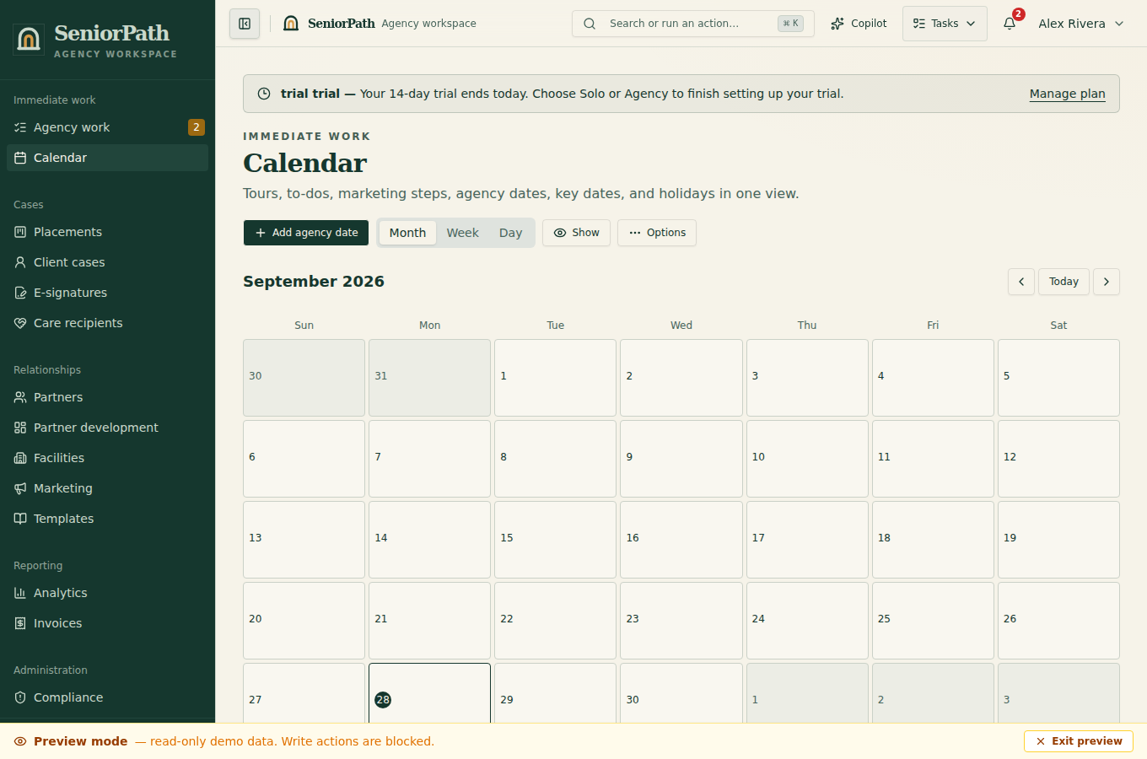Click the ⌘K shortcut hint
This screenshot has height=759, width=1147.
790,24
